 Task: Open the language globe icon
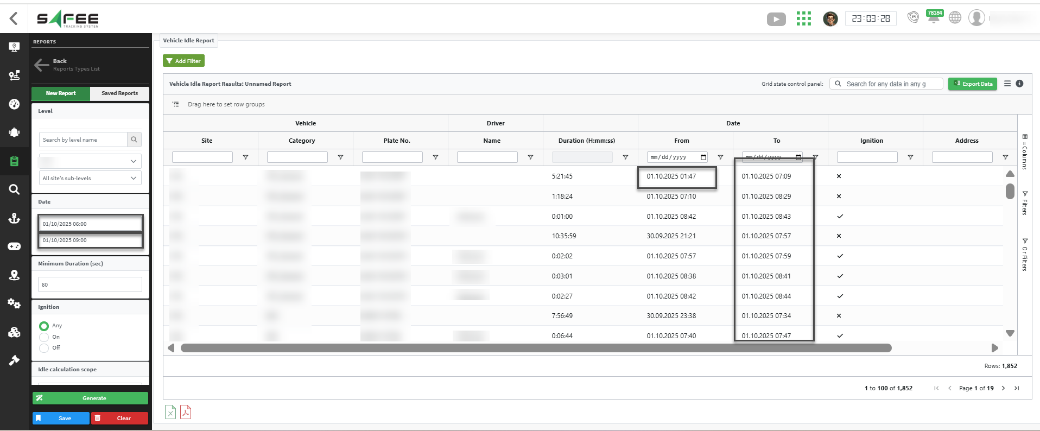955,18
